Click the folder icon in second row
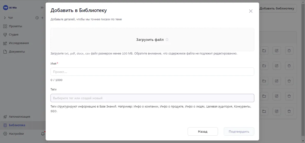Viewport: 305px width, 143px height. (264, 66)
